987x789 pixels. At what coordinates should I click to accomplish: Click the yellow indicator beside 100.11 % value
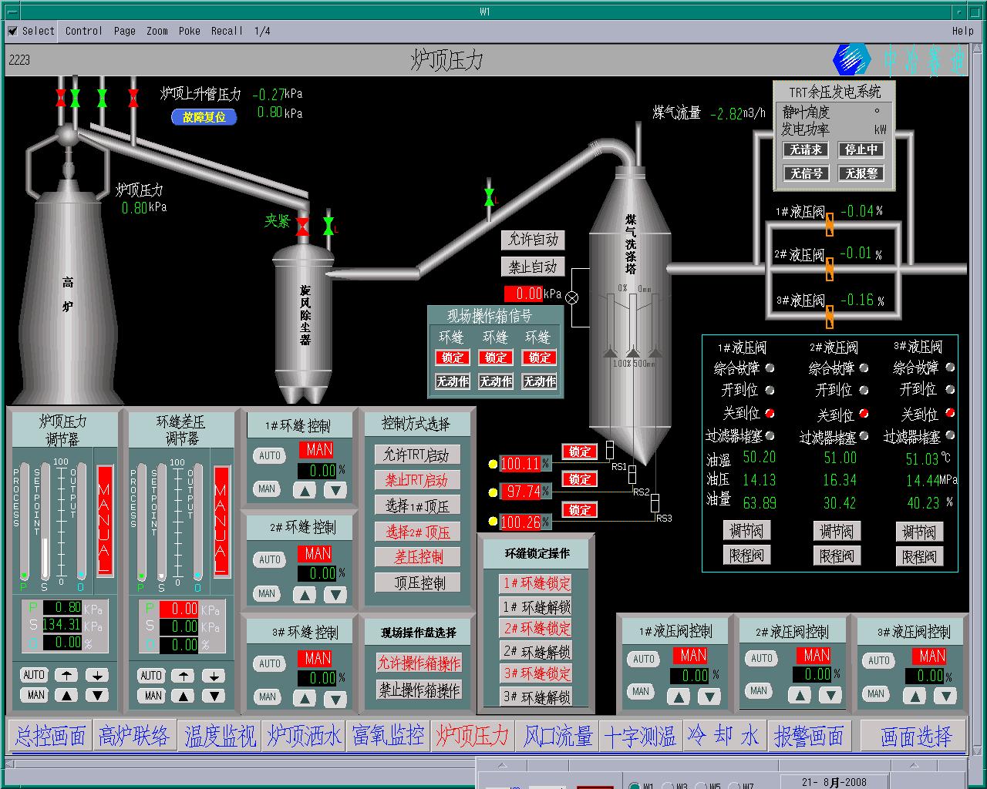tap(493, 464)
